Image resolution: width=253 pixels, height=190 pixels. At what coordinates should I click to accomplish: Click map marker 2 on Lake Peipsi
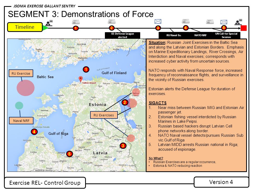pos(125,102)
